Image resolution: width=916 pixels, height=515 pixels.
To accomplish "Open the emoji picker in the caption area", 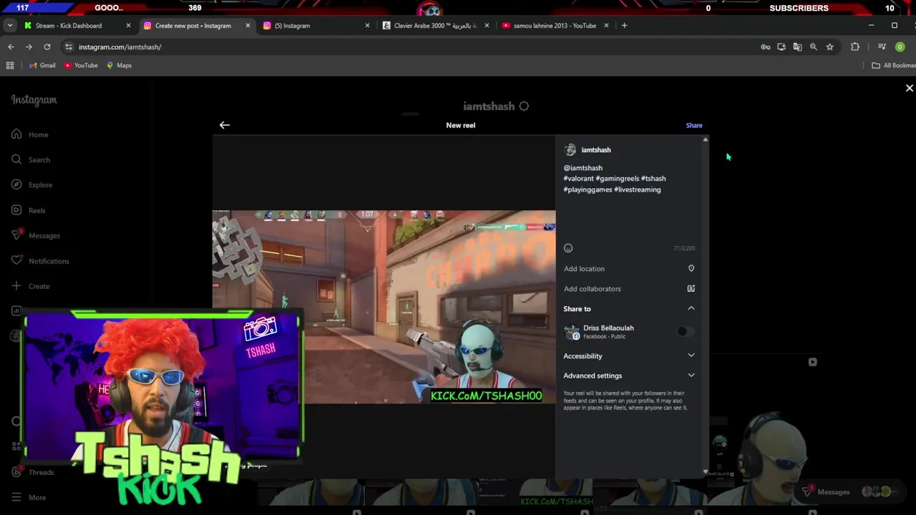I will [568, 248].
